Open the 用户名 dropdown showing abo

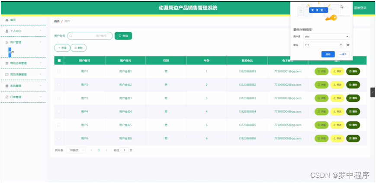coord(326,36)
